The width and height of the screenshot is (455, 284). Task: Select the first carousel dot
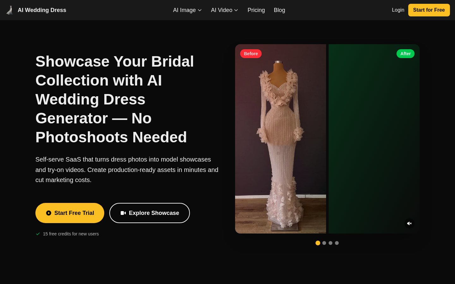click(318, 243)
